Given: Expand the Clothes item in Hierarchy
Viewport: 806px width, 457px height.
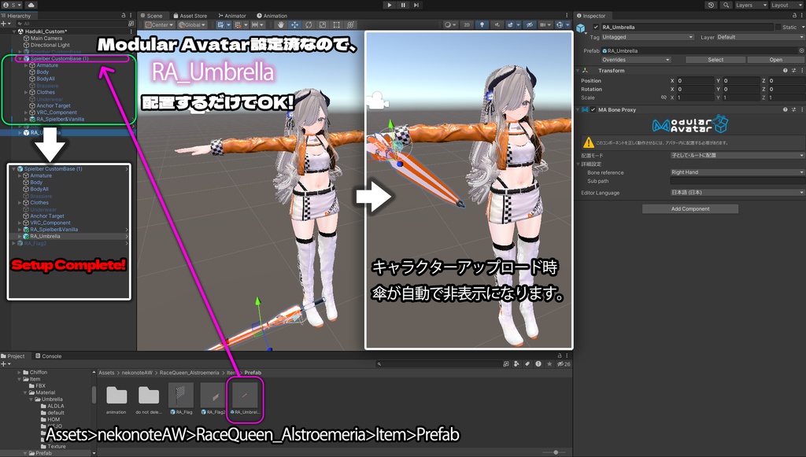Looking at the screenshot, I should click(26, 93).
